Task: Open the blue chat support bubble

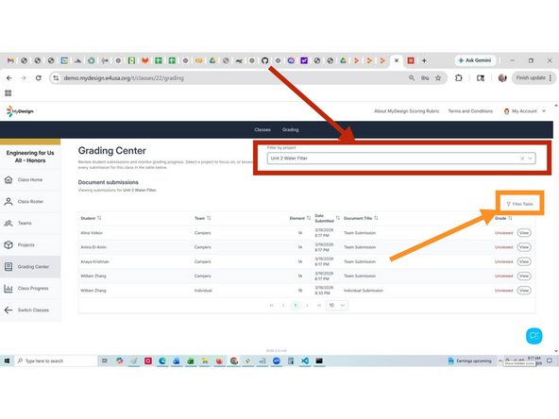Action: tap(534, 336)
